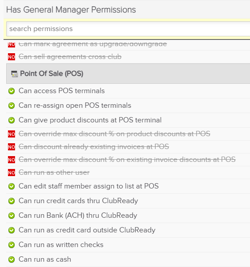Click NO icon beside discount already existing invoices
250x267 pixels.
12,147
